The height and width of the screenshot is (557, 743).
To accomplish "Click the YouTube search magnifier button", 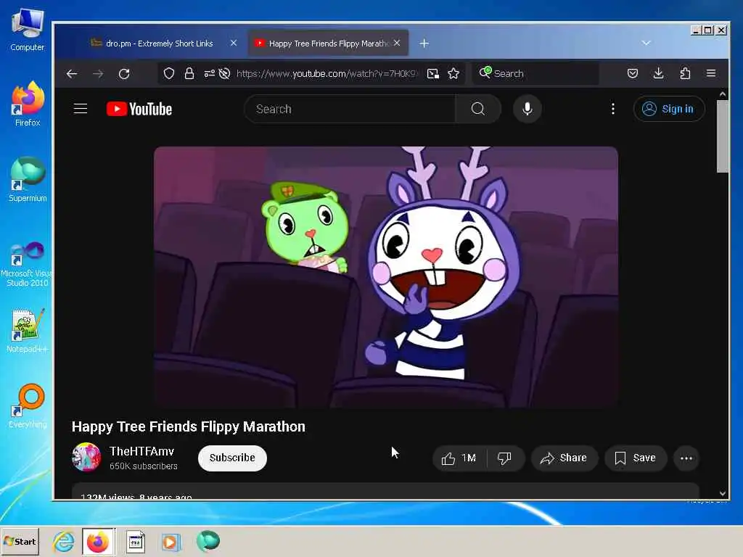I will coord(478,109).
